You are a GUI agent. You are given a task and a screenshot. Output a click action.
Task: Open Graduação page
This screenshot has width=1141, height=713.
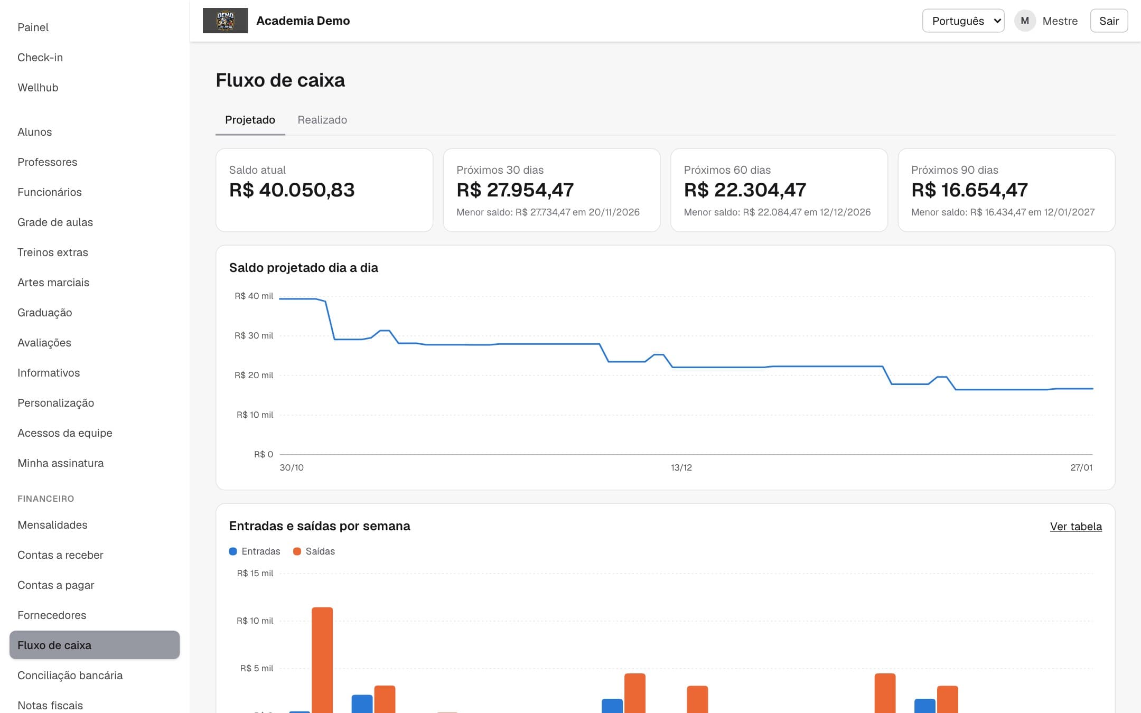tap(95, 313)
